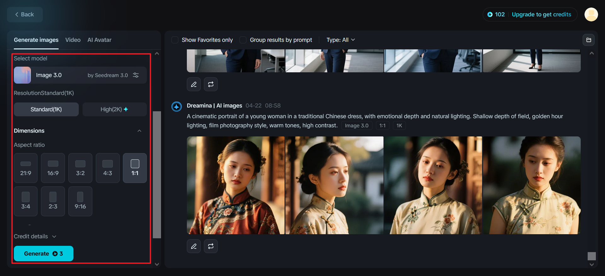Click the results scroll down arrow
This screenshot has height=276, width=605.
[x=592, y=265]
